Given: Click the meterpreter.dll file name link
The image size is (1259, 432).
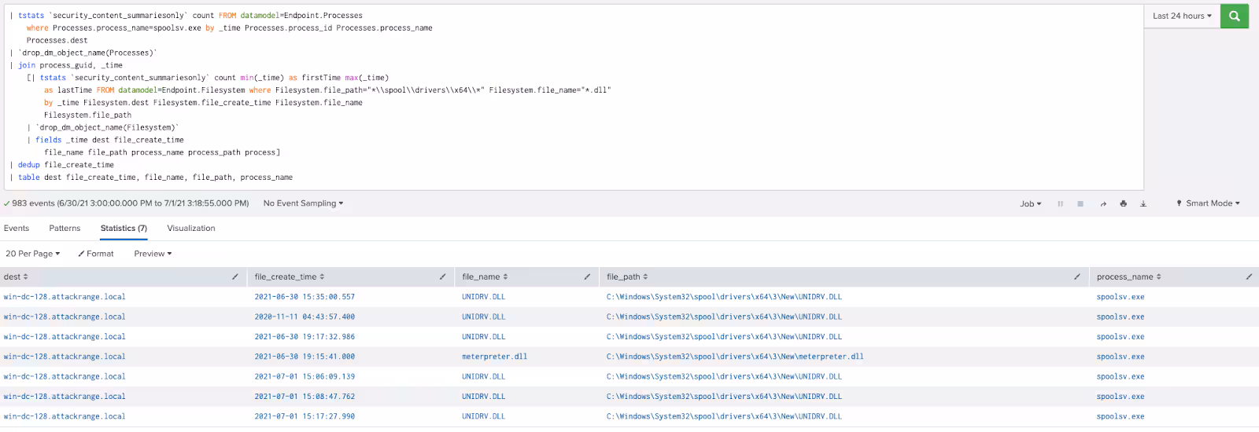Looking at the screenshot, I should (x=494, y=357).
